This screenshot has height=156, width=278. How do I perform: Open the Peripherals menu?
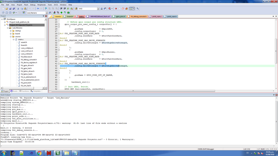(41, 5)
